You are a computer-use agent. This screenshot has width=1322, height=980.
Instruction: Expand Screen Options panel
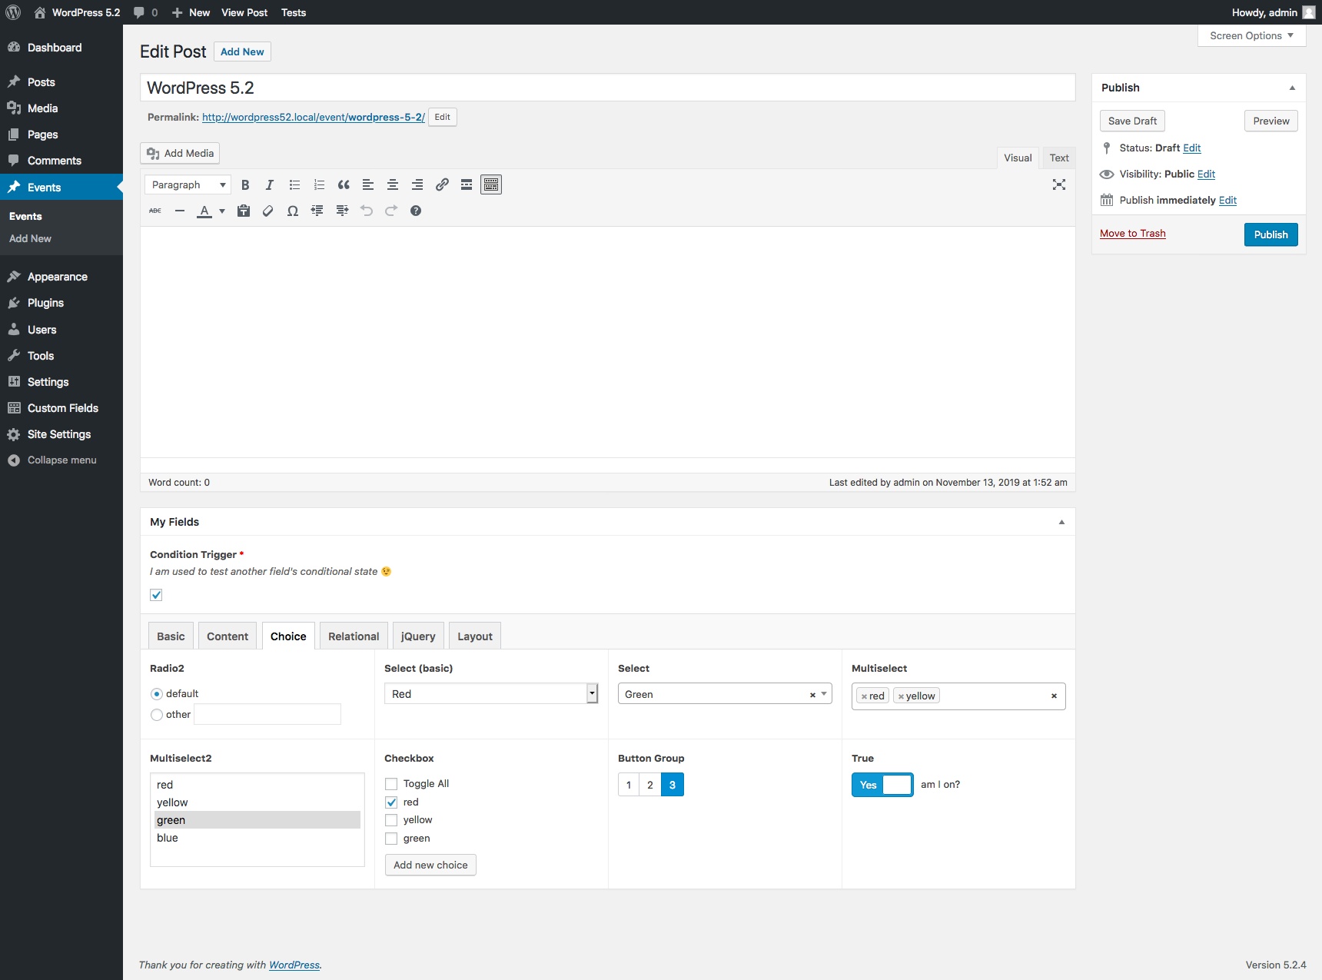[x=1251, y=35]
